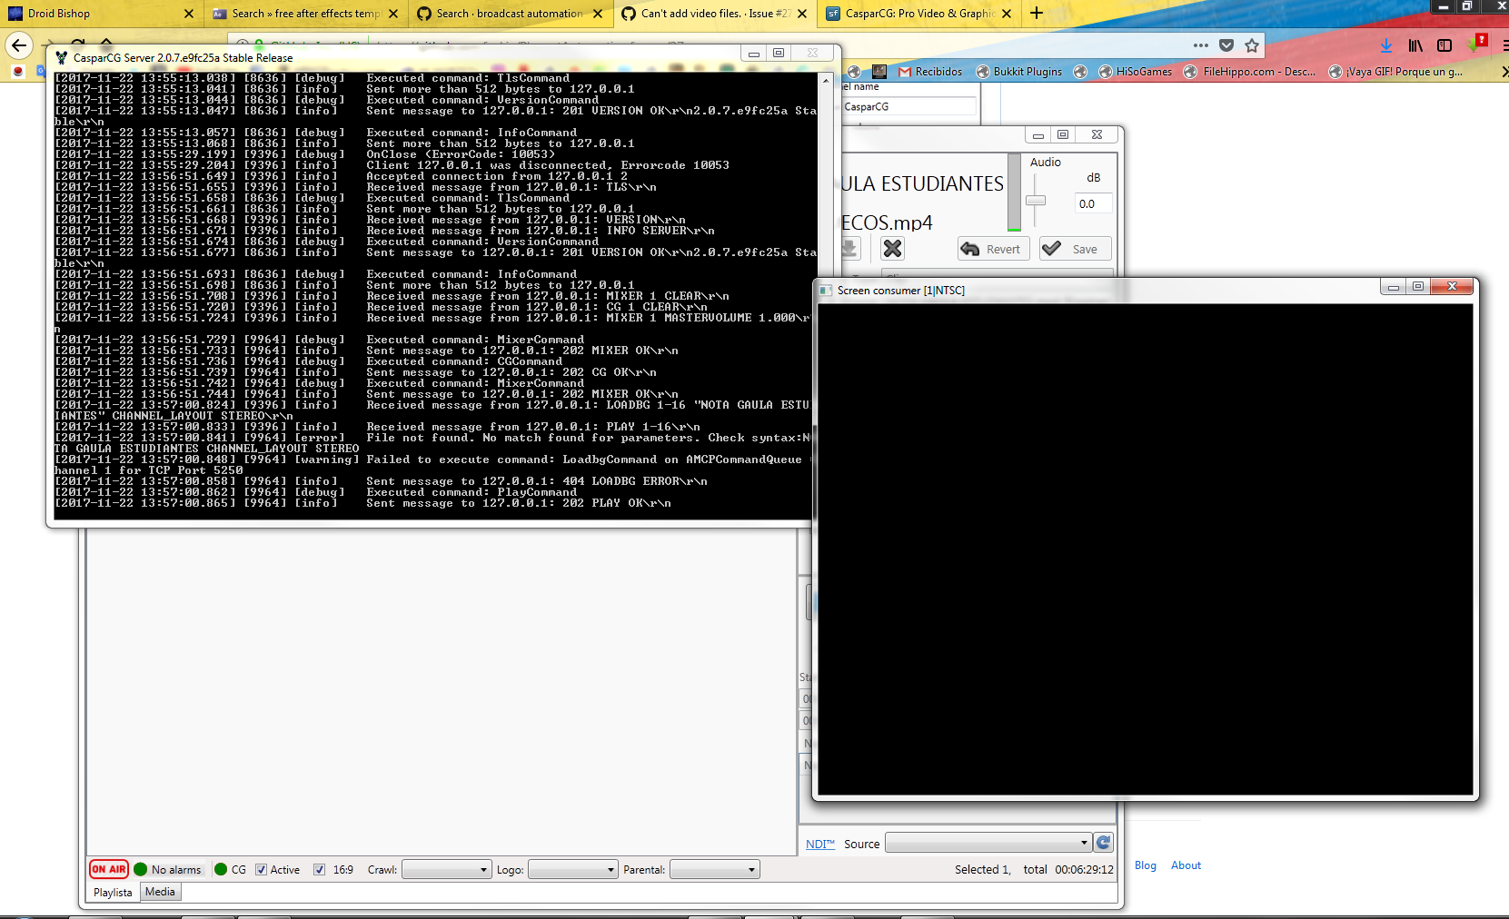Click the browser back arrow button
This screenshot has width=1509, height=919.
coord(19,45)
